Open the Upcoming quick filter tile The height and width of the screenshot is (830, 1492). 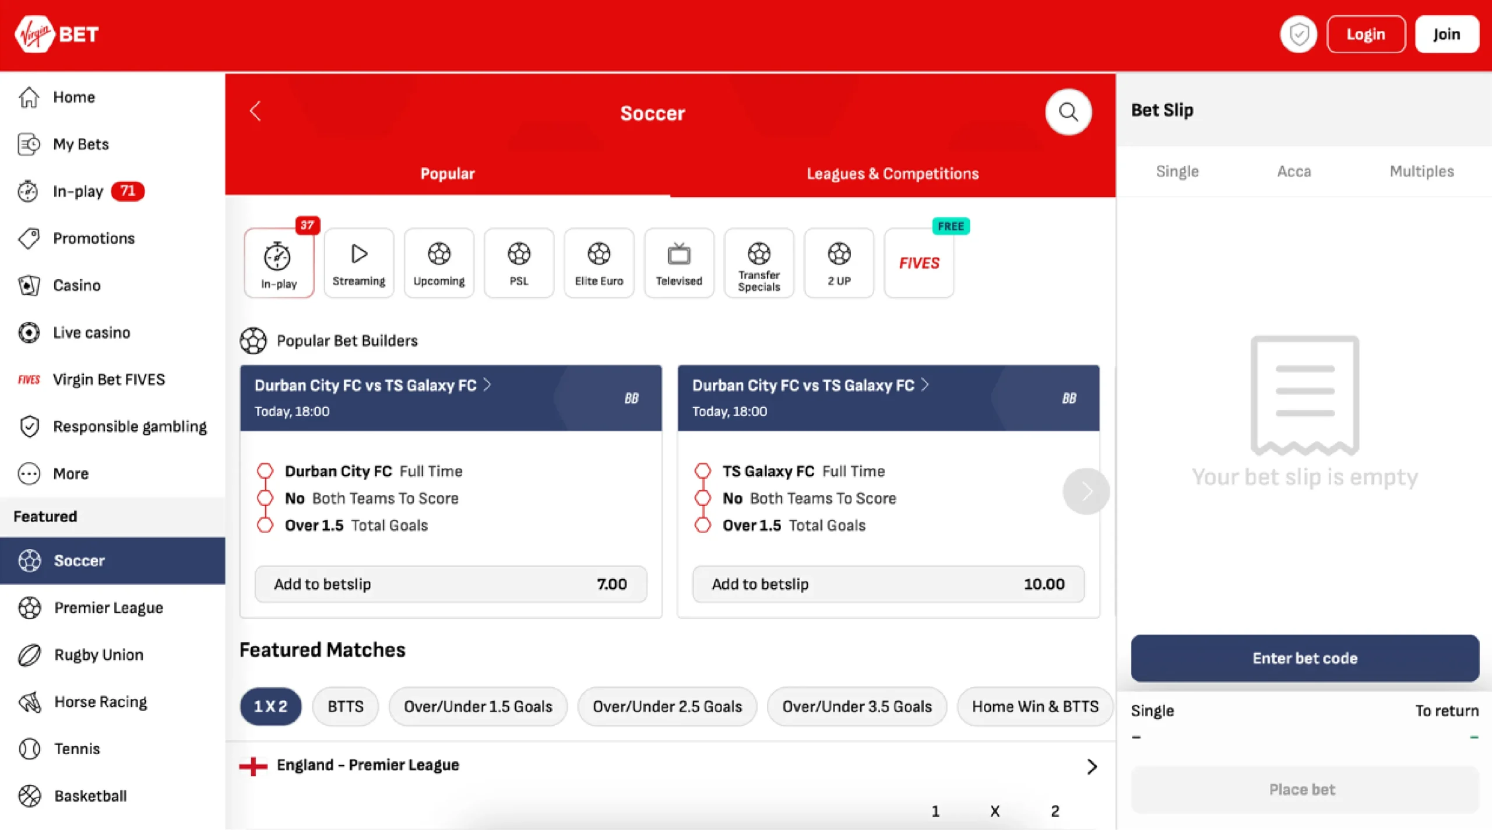click(439, 263)
